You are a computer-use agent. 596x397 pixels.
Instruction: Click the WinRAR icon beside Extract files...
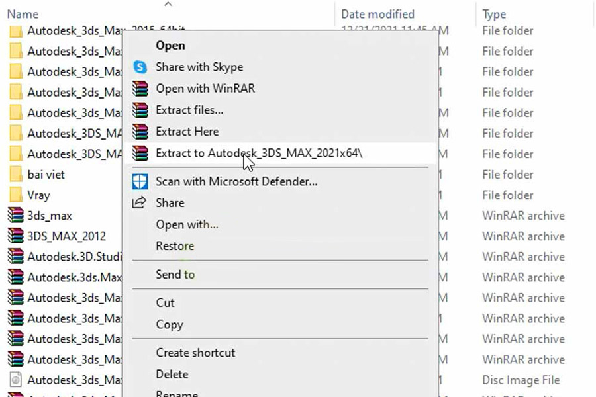pyautogui.click(x=140, y=110)
